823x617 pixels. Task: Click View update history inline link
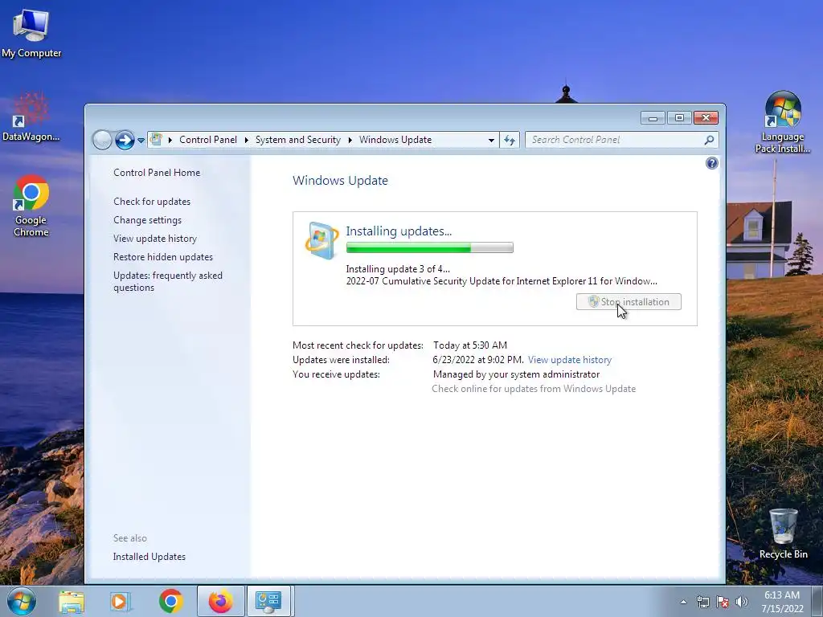(570, 360)
